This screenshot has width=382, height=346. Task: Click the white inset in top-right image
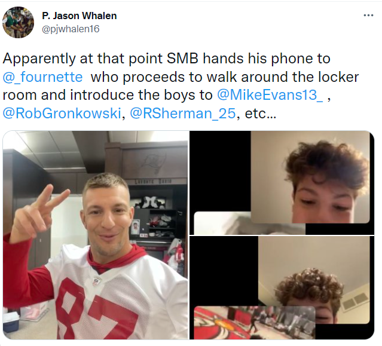249,223
